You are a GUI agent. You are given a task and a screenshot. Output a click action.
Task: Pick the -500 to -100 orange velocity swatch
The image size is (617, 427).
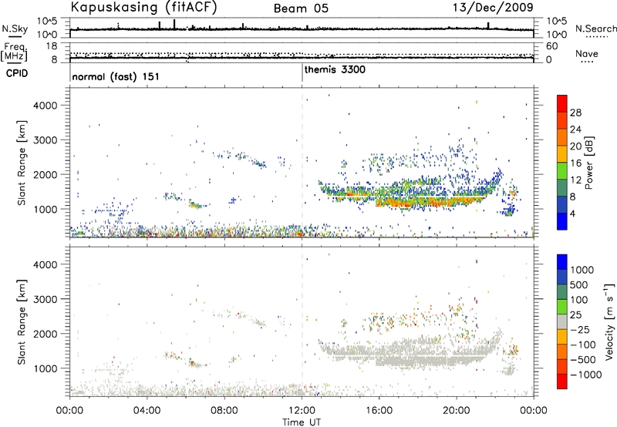point(562,351)
